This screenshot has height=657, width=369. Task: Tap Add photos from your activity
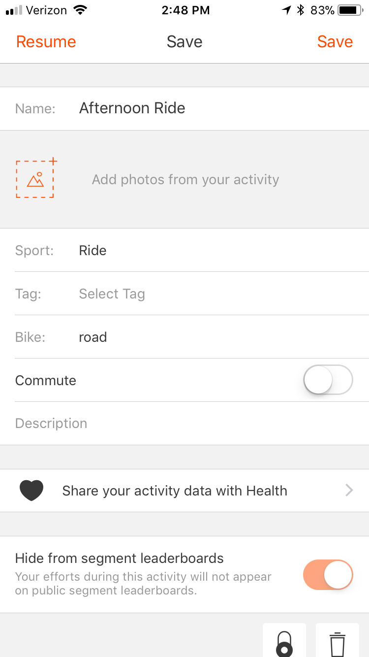click(185, 179)
